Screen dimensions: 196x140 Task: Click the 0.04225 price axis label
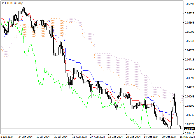(189, 87)
